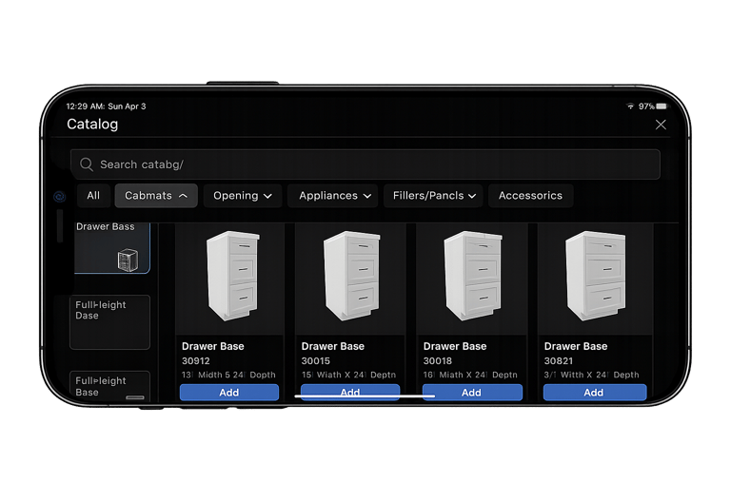This screenshot has width=731, height=482.
Task: Close the Catalog panel
Action: point(661,125)
